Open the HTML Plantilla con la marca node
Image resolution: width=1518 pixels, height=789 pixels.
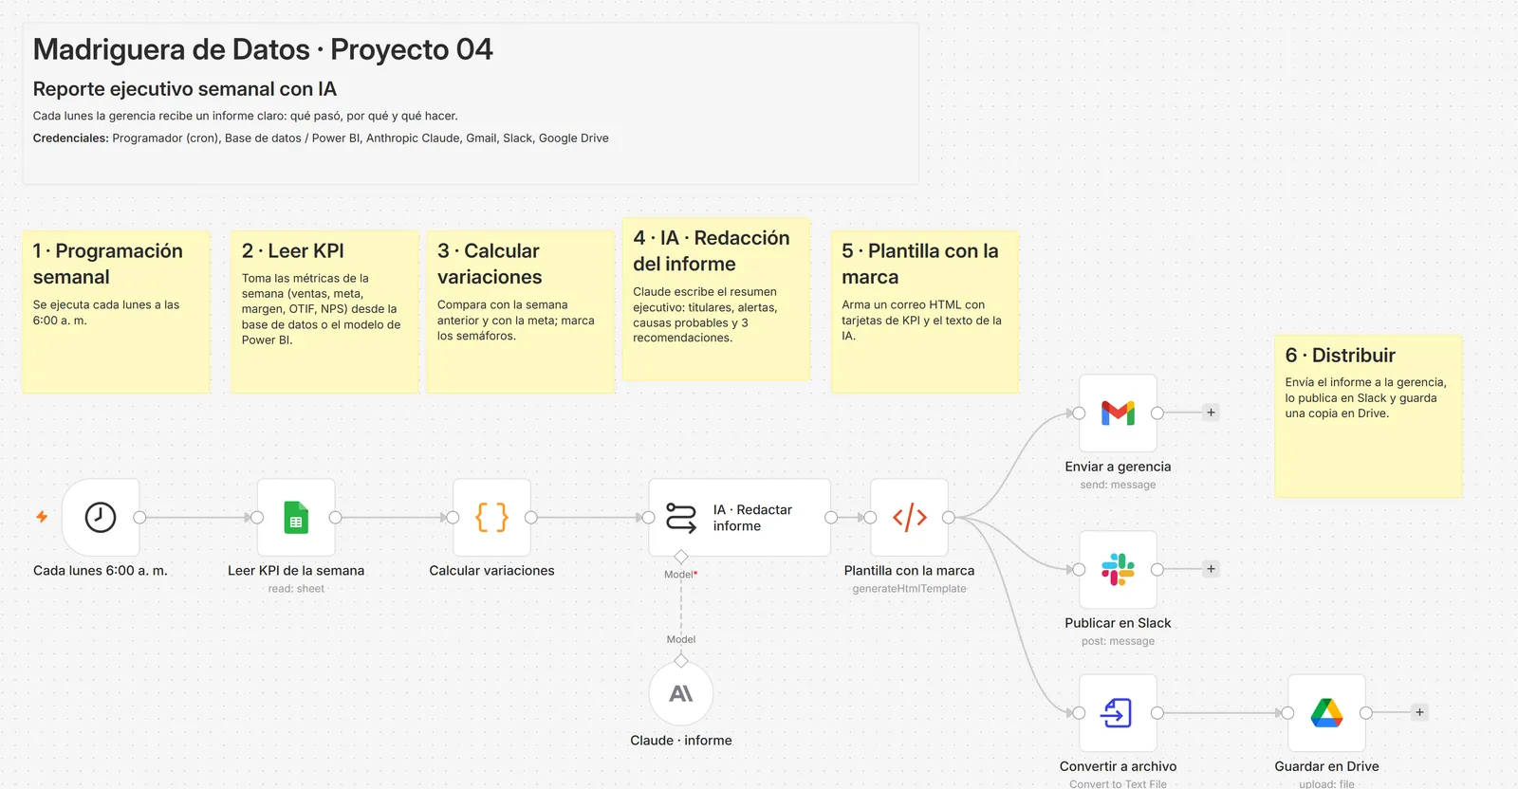pyautogui.click(x=909, y=517)
